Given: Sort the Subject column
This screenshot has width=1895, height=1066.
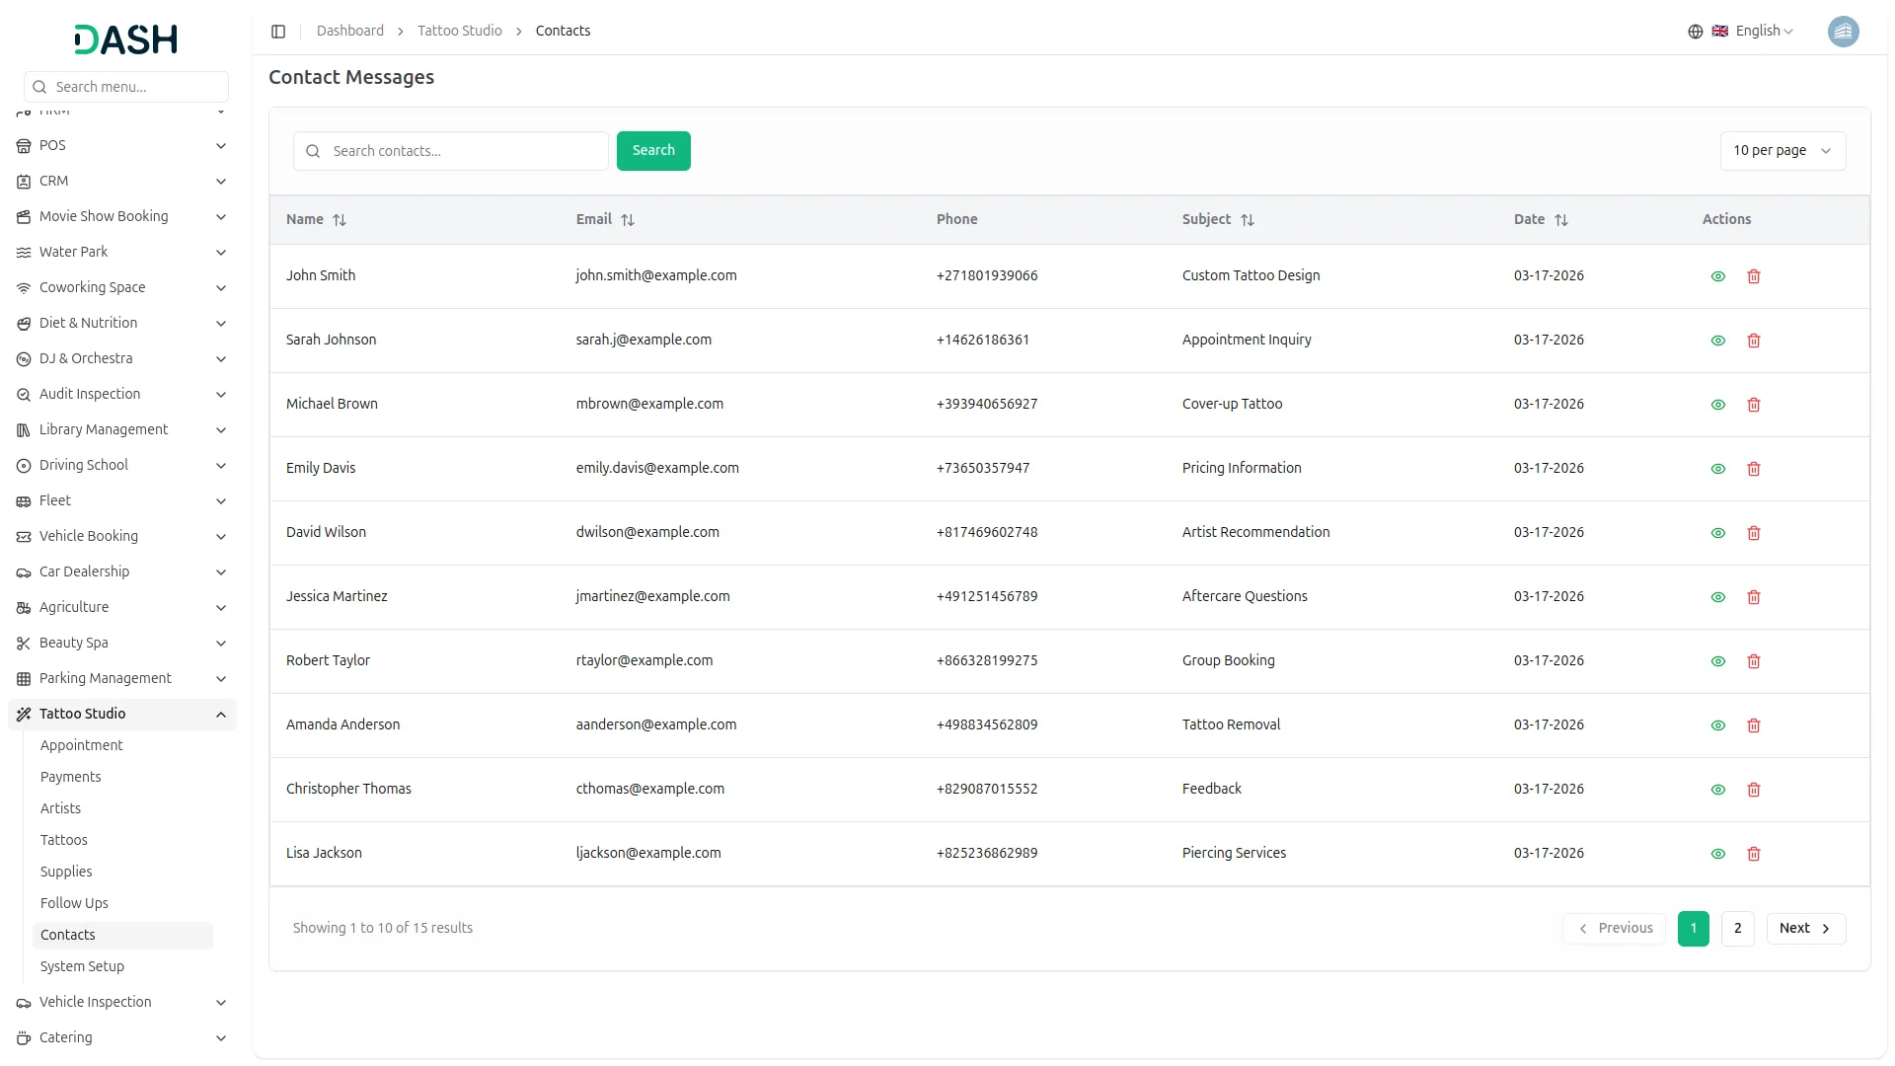Looking at the screenshot, I should [1248, 220].
